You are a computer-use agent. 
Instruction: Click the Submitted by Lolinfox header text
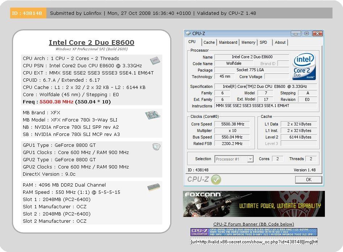coord(76,13)
